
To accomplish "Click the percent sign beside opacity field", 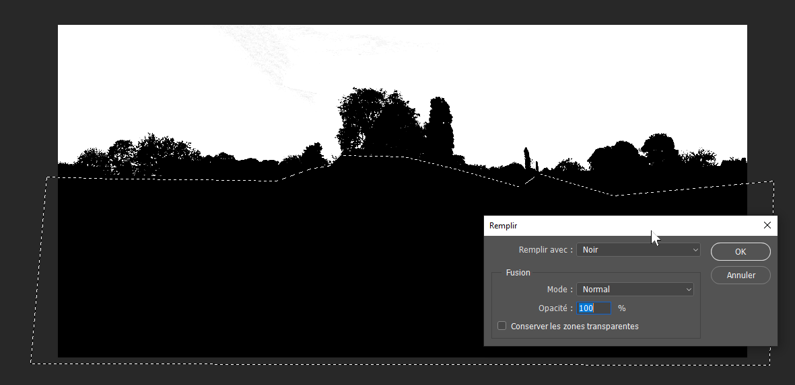I will click(x=622, y=308).
